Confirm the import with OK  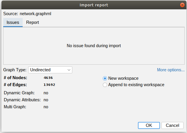tap(149, 125)
